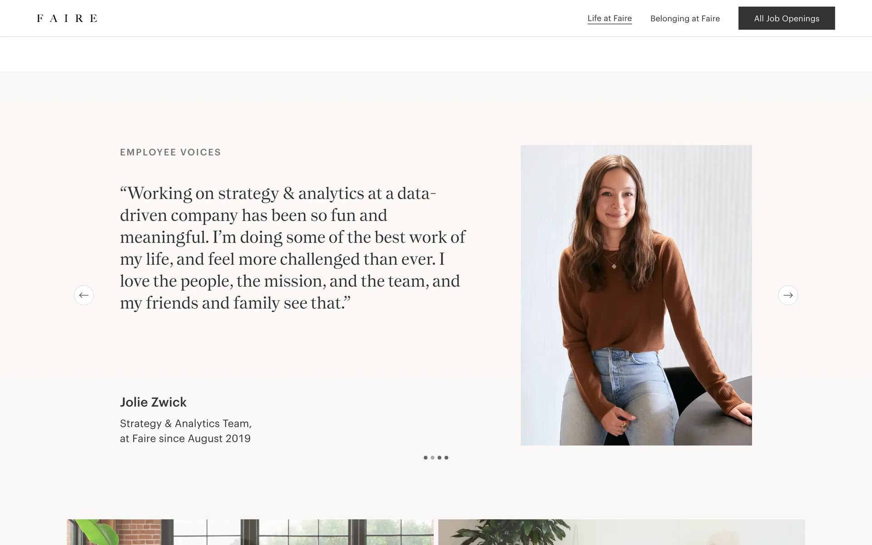872x545 pixels.
Task: Click the Jolie Zwick name text
Action: [153, 402]
